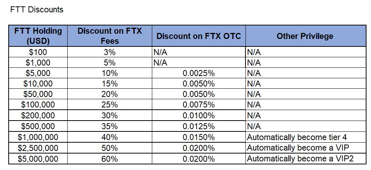Image resolution: width=371 pixels, height=170 pixels.
Task: Select the $100 holding cell
Action: click(38, 52)
